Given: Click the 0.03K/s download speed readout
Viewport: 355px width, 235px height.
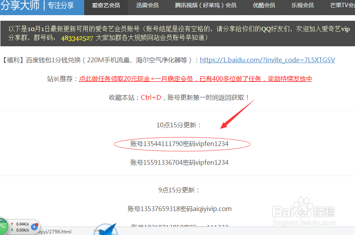Looking at the screenshot, I should coord(22,230).
